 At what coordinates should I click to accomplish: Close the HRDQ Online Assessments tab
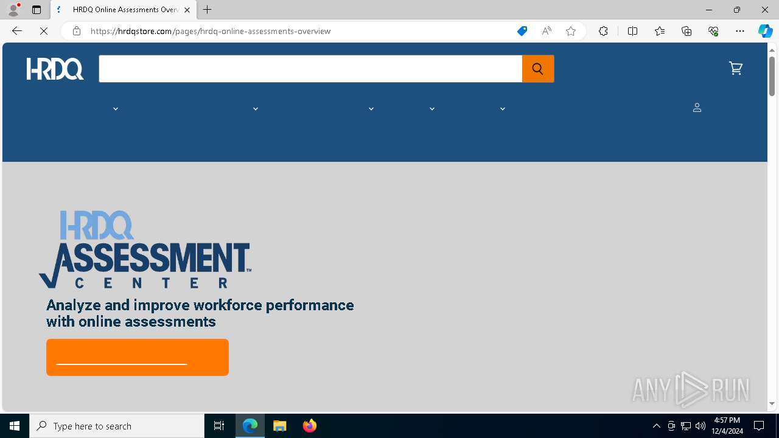(x=187, y=10)
